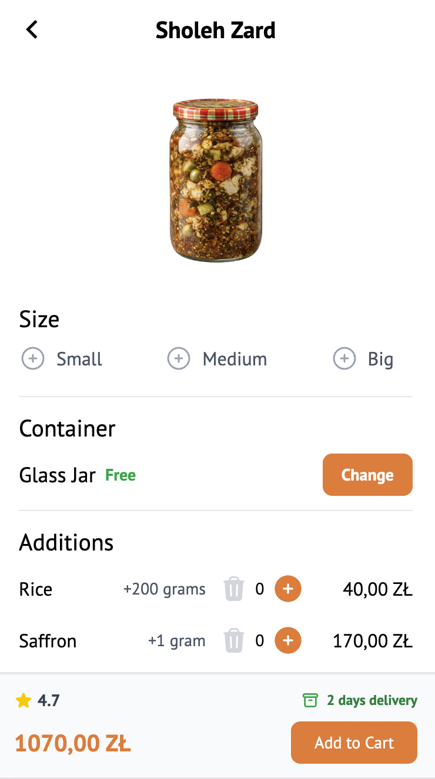This screenshot has width=435, height=779.
Task: Select the Medium size option
Action: point(179,358)
